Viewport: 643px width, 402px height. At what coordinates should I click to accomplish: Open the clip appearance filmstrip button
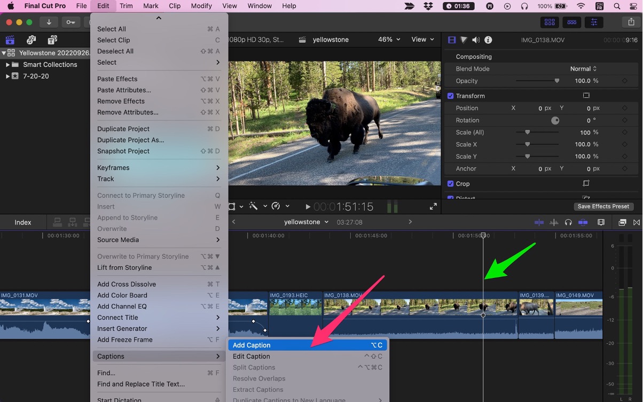point(601,222)
